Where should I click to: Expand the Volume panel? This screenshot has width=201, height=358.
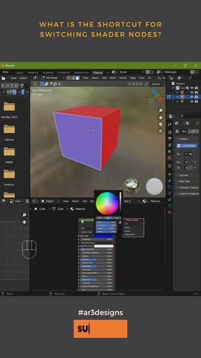pos(184,175)
